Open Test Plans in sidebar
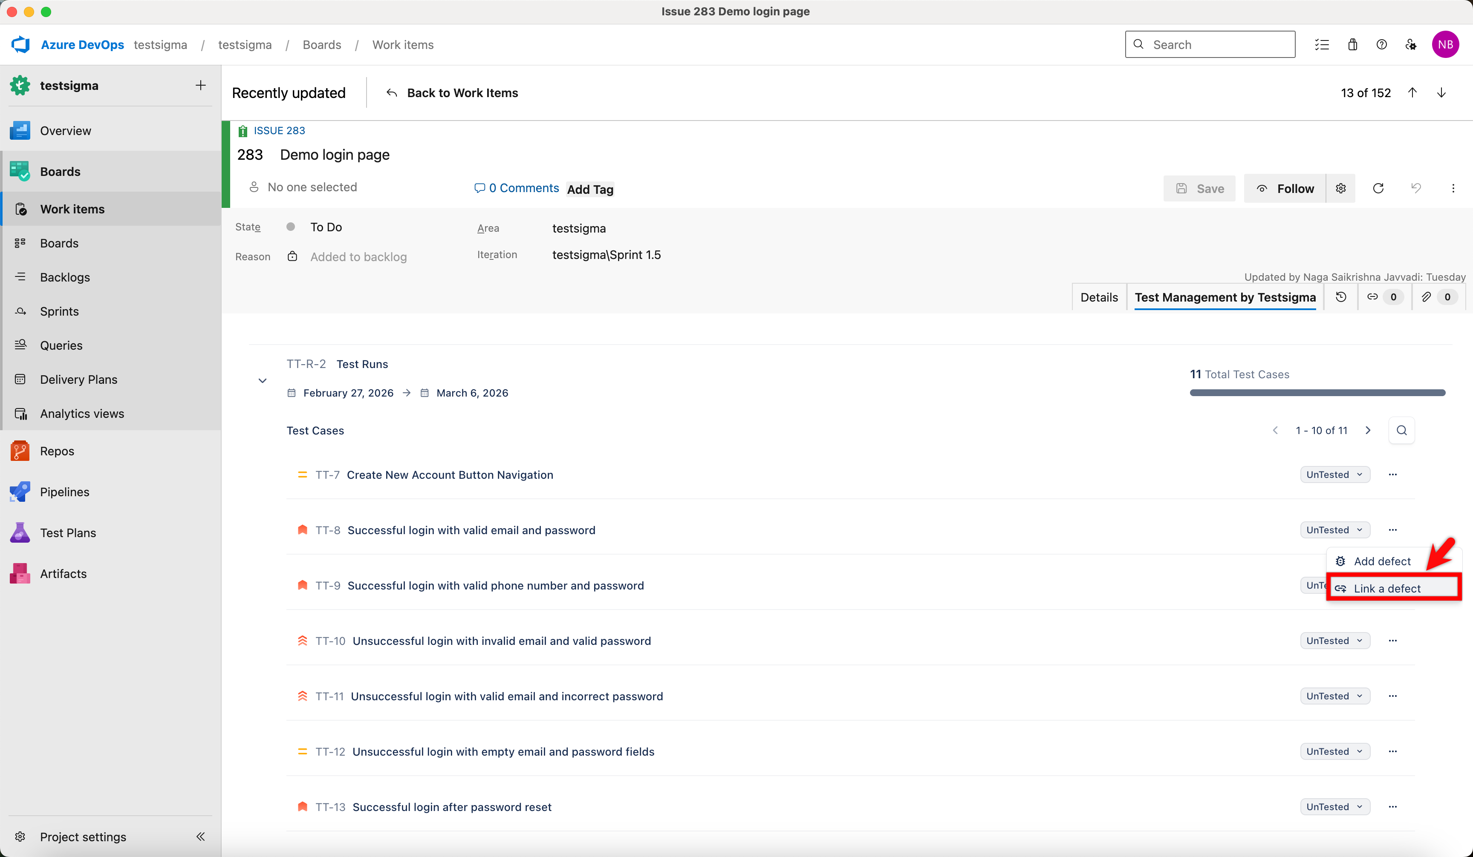The height and width of the screenshot is (857, 1473). click(x=111, y=533)
